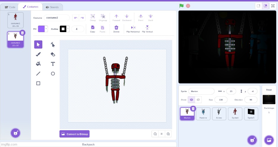Toggle sprite visibility to hidden (crossed eye)
Screen dimensions: 278x147
click(x=198, y=100)
